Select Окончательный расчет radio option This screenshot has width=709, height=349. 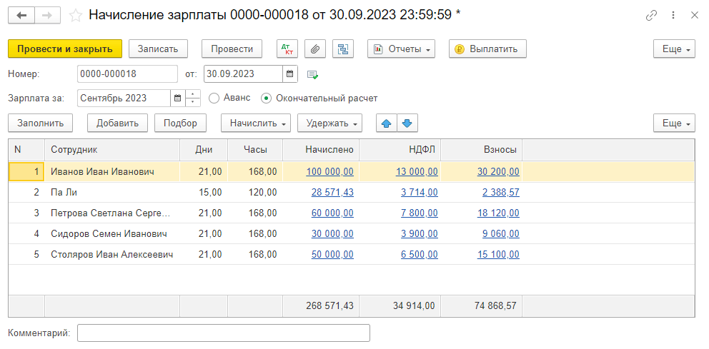(x=266, y=98)
